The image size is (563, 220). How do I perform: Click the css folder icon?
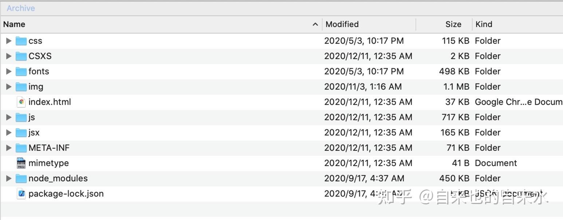pos(21,41)
